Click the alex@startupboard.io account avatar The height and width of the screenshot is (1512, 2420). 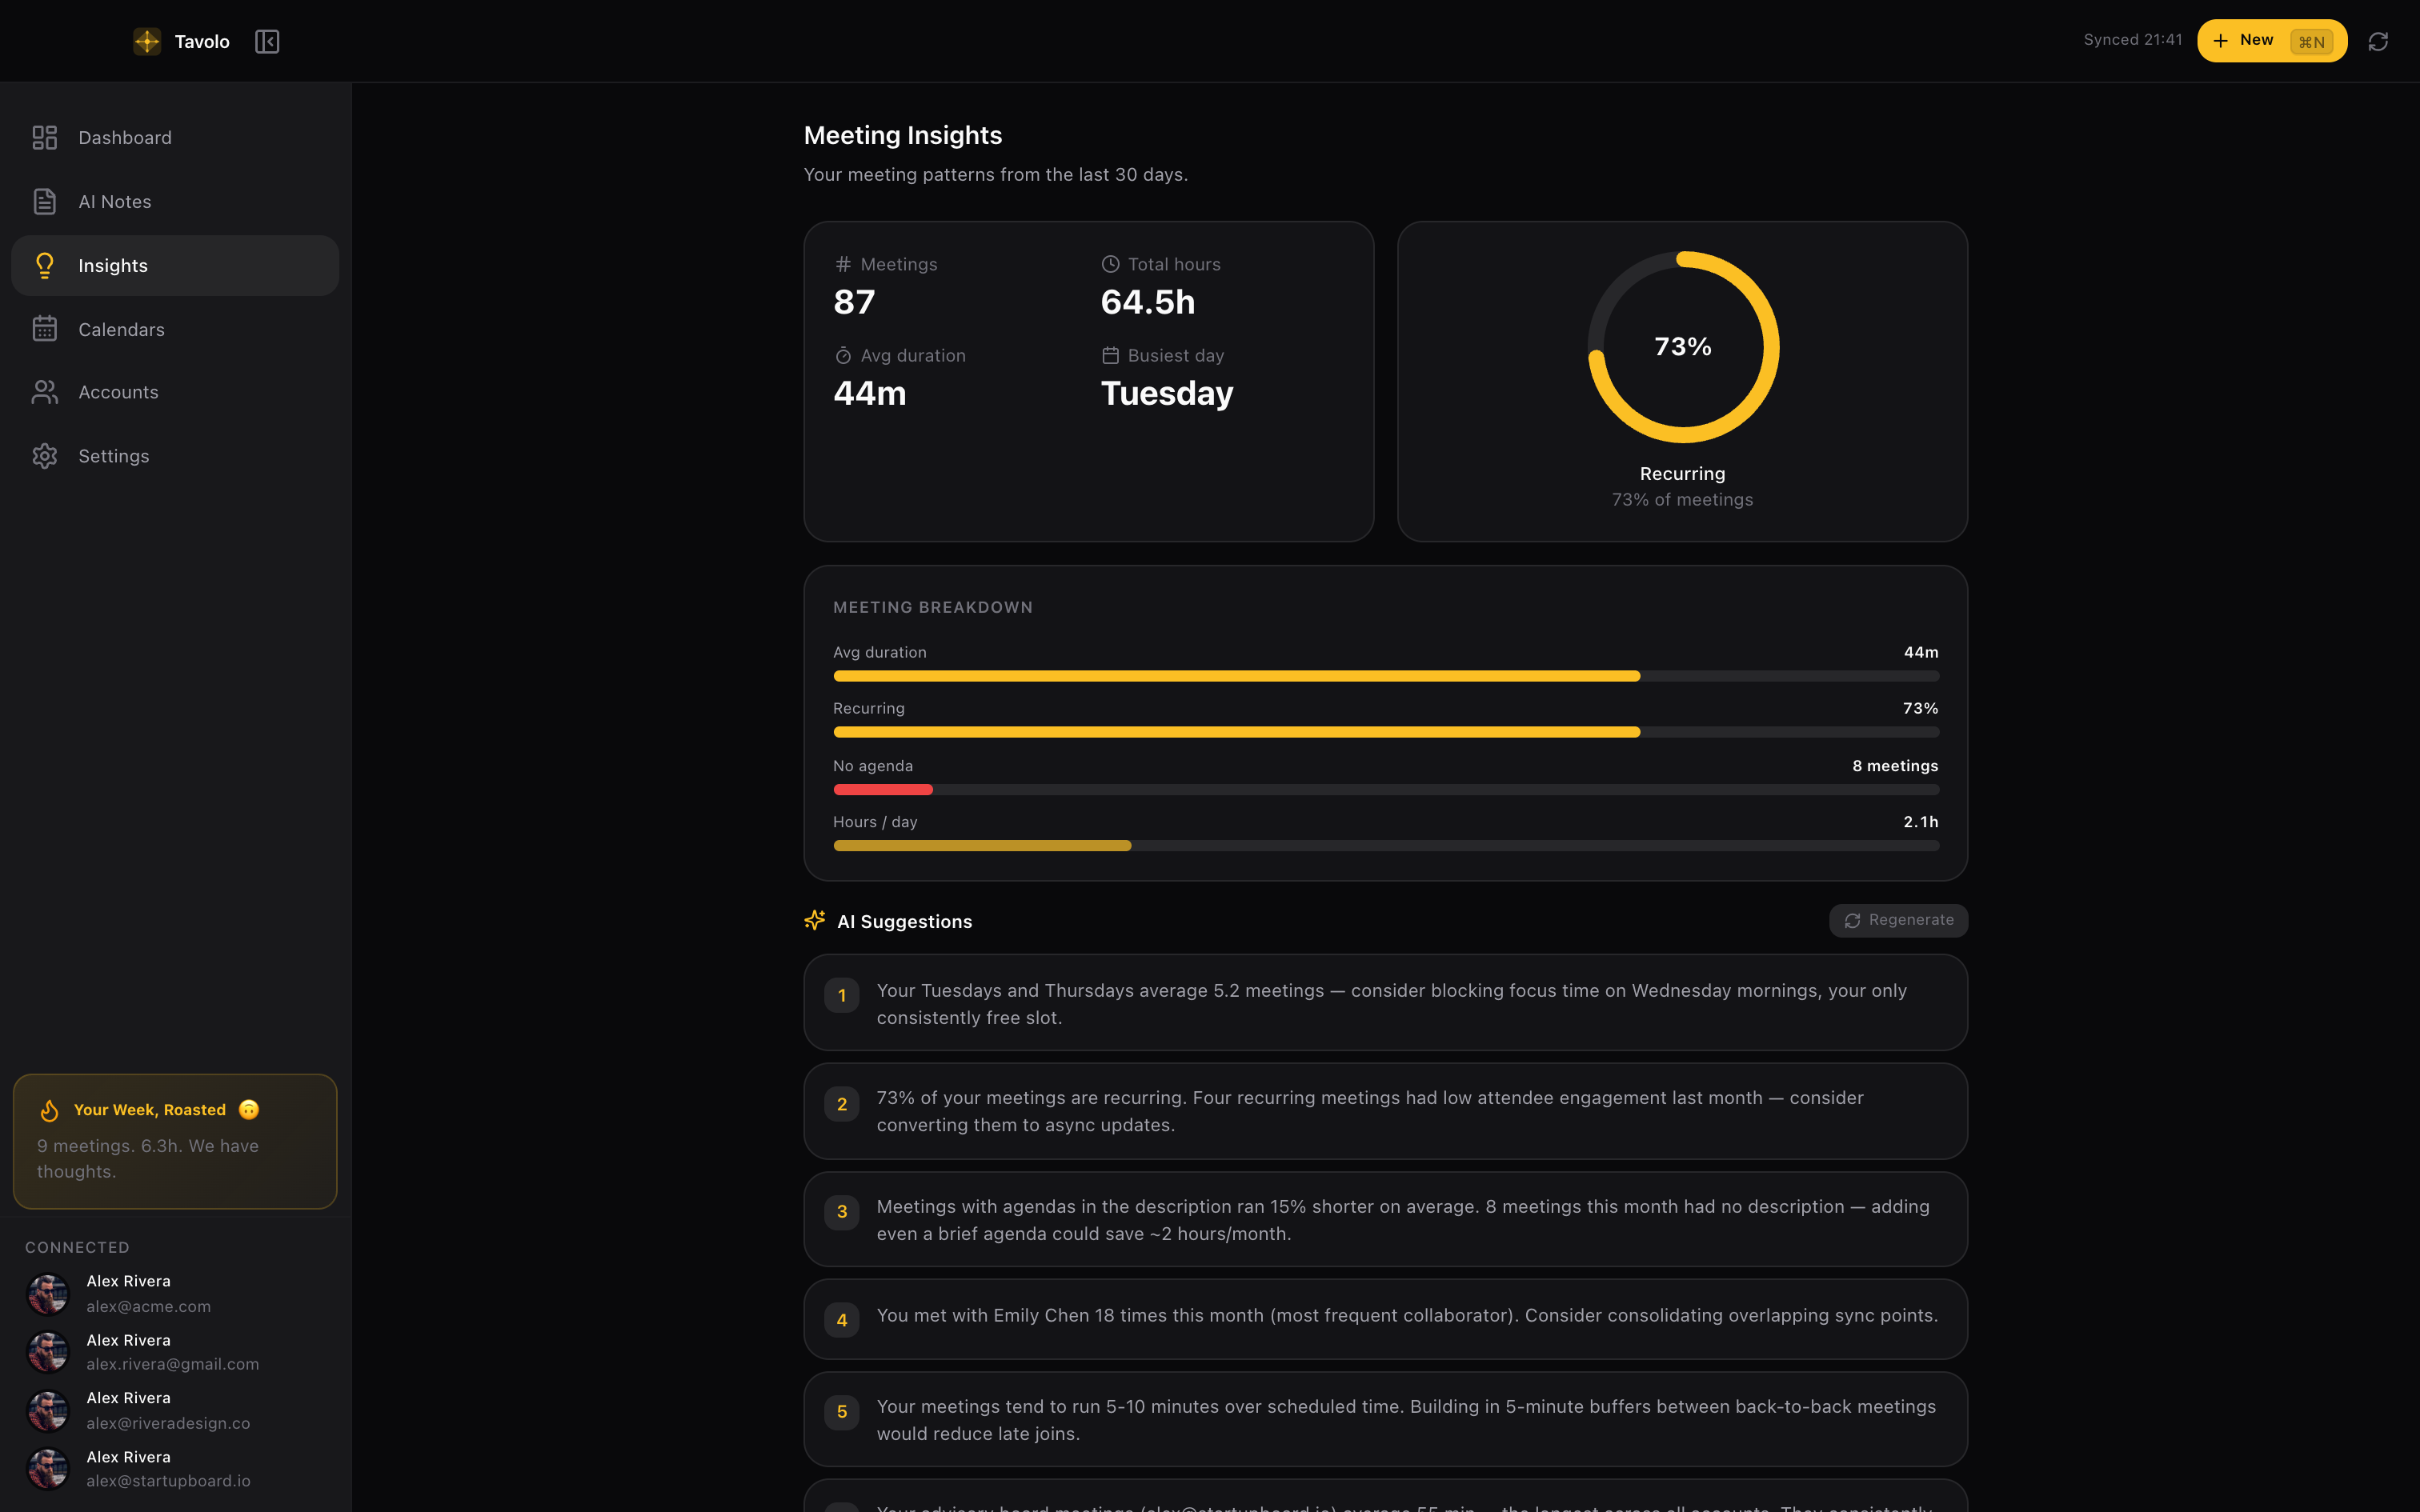(48, 1469)
